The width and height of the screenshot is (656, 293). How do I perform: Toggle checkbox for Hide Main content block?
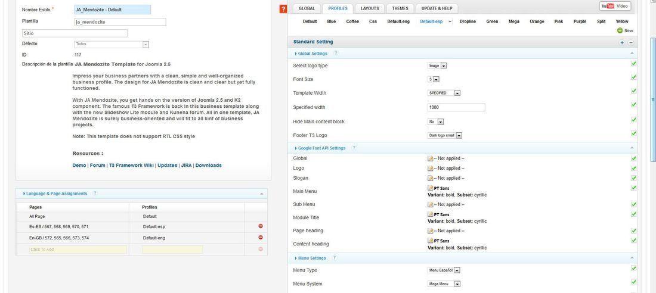[633, 120]
